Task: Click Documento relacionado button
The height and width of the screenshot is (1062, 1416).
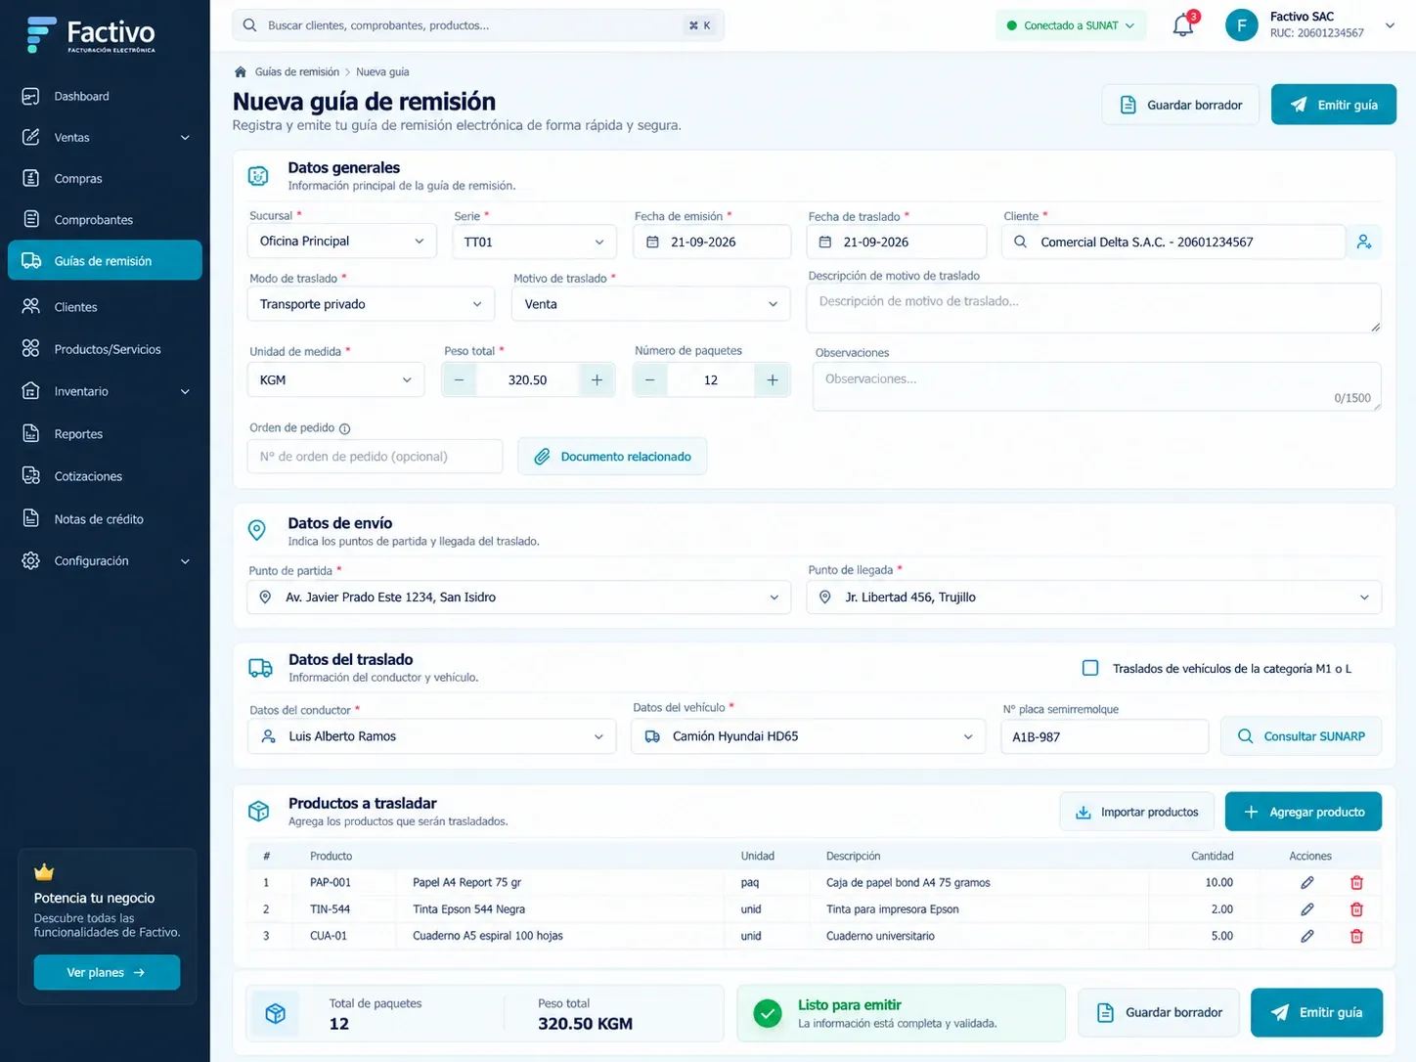Action: [x=612, y=457]
